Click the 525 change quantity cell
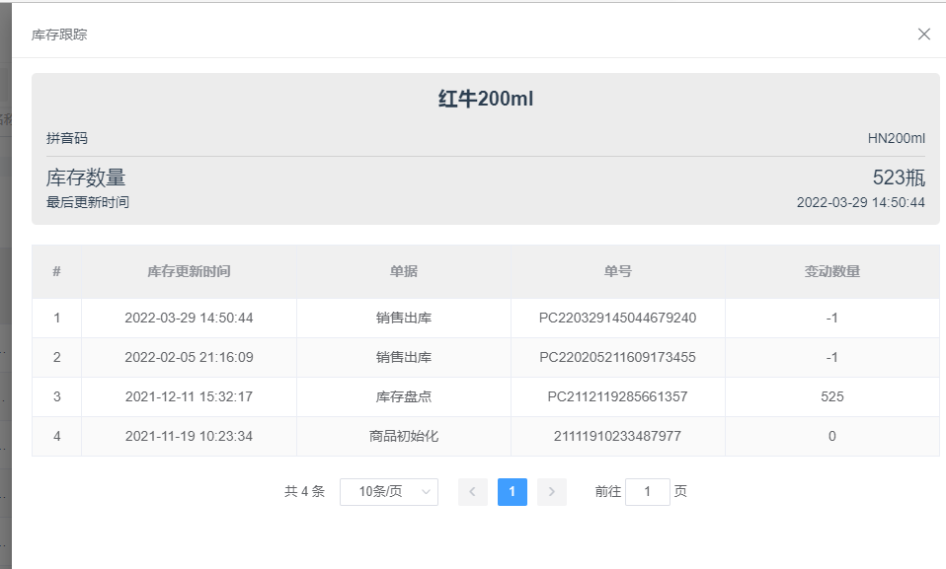The width and height of the screenshot is (946, 569). pyautogui.click(x=832, y=396)
